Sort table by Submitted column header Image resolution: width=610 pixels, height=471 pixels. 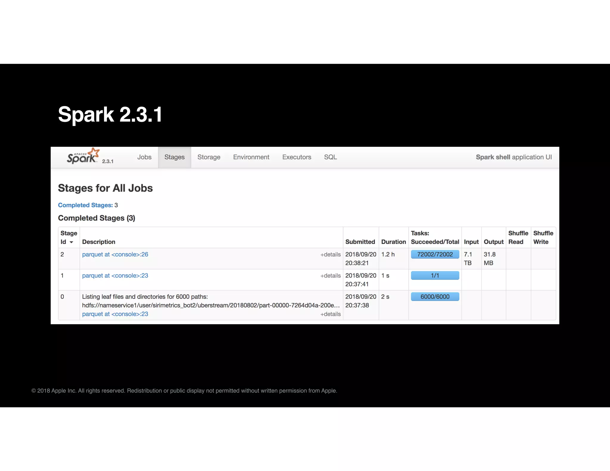[x=360, y=242]
